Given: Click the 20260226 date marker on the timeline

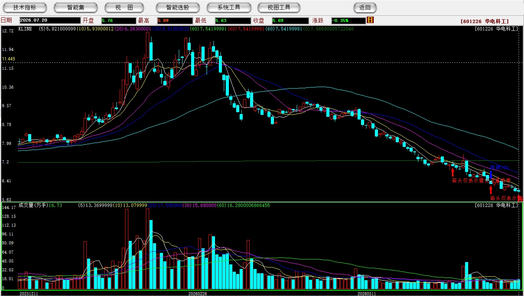Looking at the screenshot, I should tap(197, 293).
